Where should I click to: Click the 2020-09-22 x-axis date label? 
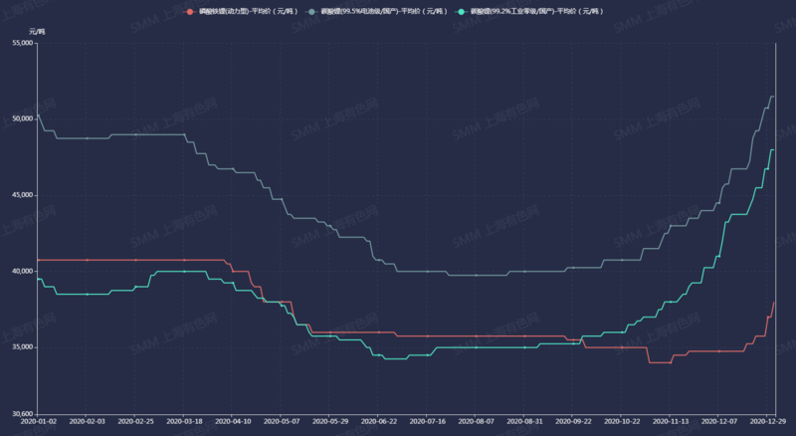[573, 423]
